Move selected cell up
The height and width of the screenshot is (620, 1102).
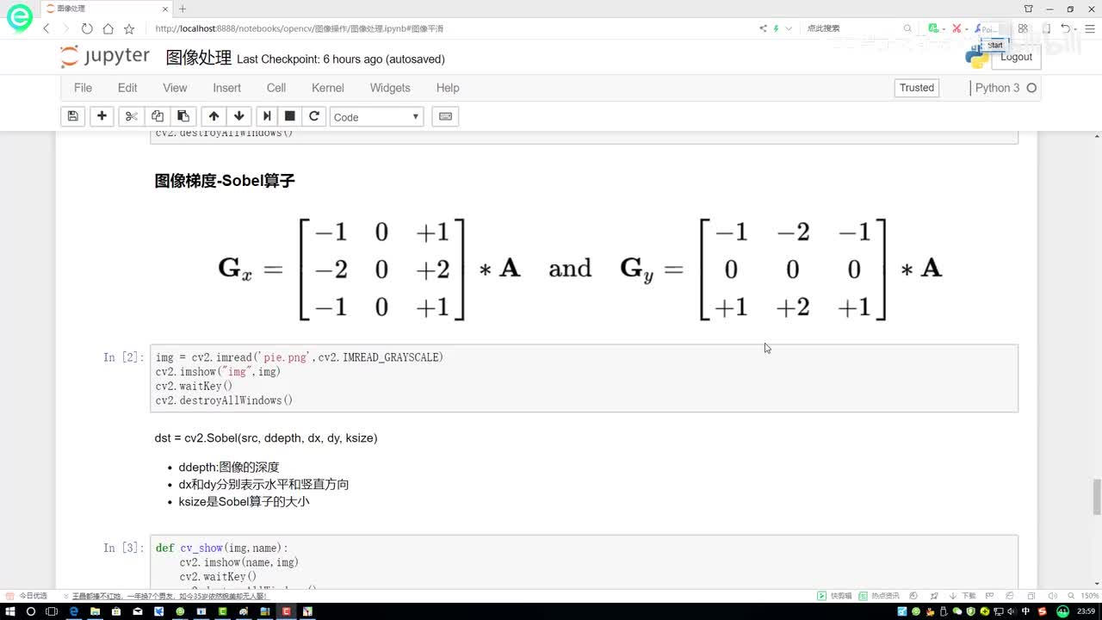coord(214,116)
